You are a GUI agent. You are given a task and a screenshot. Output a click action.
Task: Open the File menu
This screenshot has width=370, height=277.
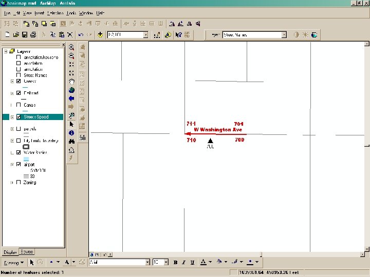click(7, 13)
